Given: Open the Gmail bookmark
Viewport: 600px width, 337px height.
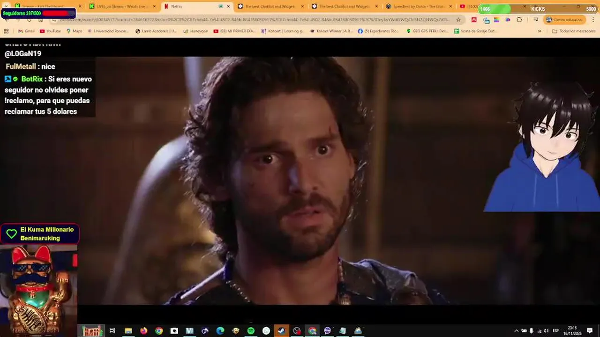Looking at the screenshot, I should pos(26,31).
